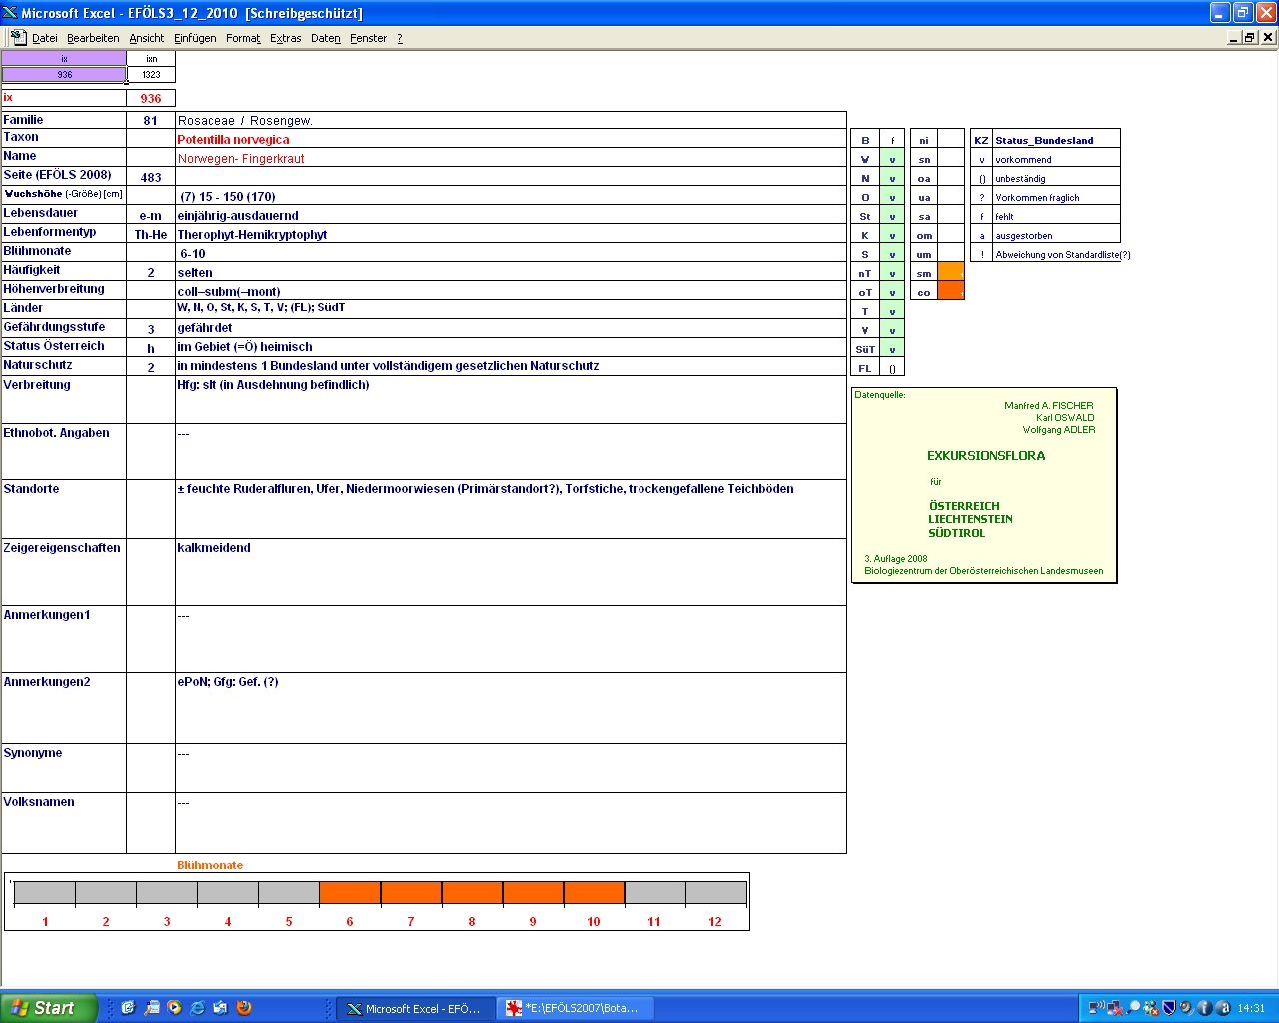Click the legend entry ausgestorben
Viewport: 1279px width, 1023px height.
coord(1024,236)
